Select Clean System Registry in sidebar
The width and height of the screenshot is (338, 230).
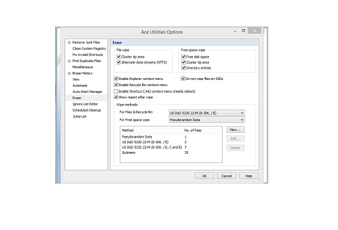(89, 49)
